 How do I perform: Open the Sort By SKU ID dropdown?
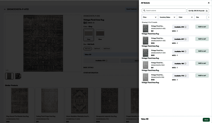[x=197, y=11]
